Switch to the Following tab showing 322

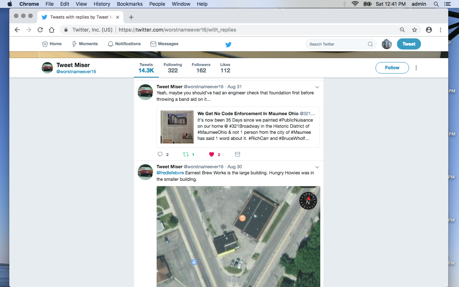pos(173,68)
